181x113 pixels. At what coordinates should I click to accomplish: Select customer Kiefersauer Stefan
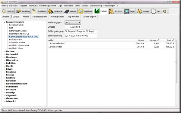(18, 31)
